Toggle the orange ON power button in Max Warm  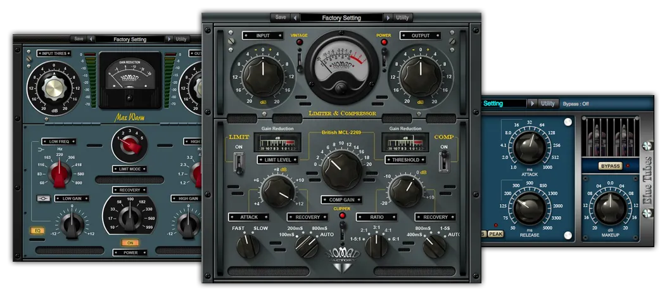tap(130, 243)
